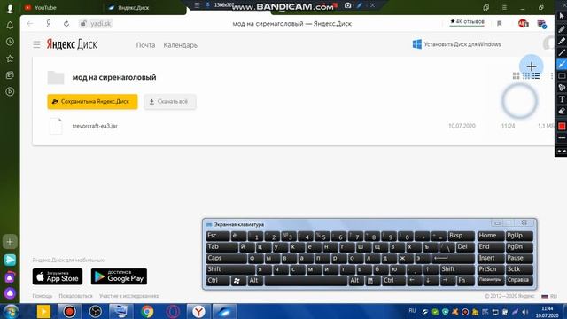Open the Google Play badge
This screenshot has height=319, width=567.
(119, 276)
